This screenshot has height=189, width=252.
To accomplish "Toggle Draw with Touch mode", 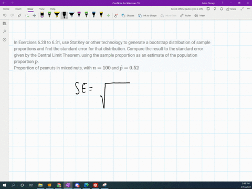I will [115, 16].
